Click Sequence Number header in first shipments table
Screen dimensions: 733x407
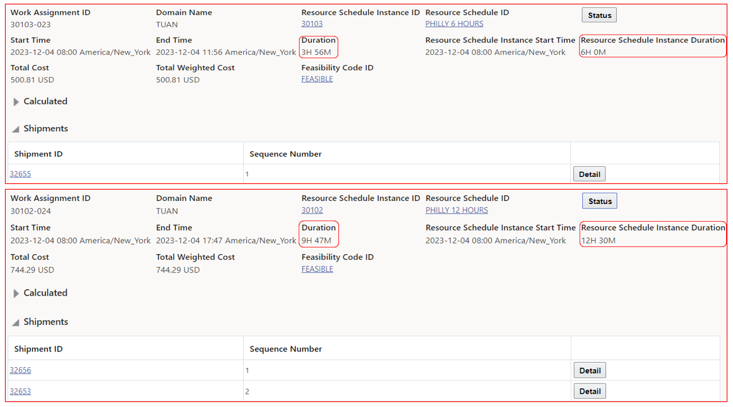pyautogui.click(x=285, y=154)
